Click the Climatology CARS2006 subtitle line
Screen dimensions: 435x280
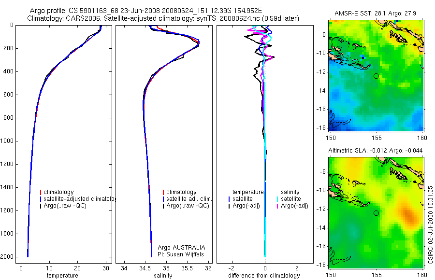tap(163, 18)
